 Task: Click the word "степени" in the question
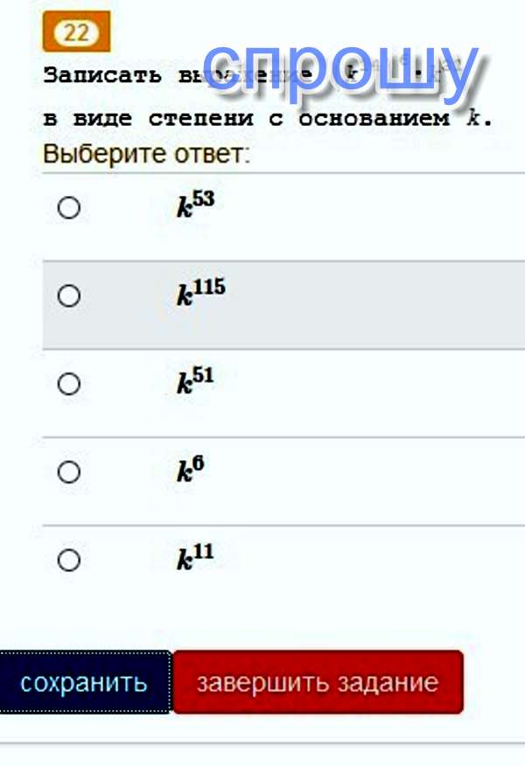[200, 119]
